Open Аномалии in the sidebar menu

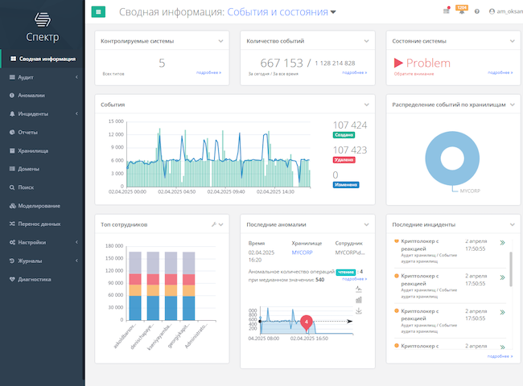(x=32, y=95)
